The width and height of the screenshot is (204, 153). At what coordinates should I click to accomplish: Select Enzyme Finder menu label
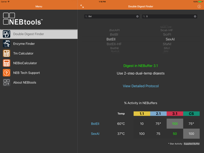pos(24,44)
